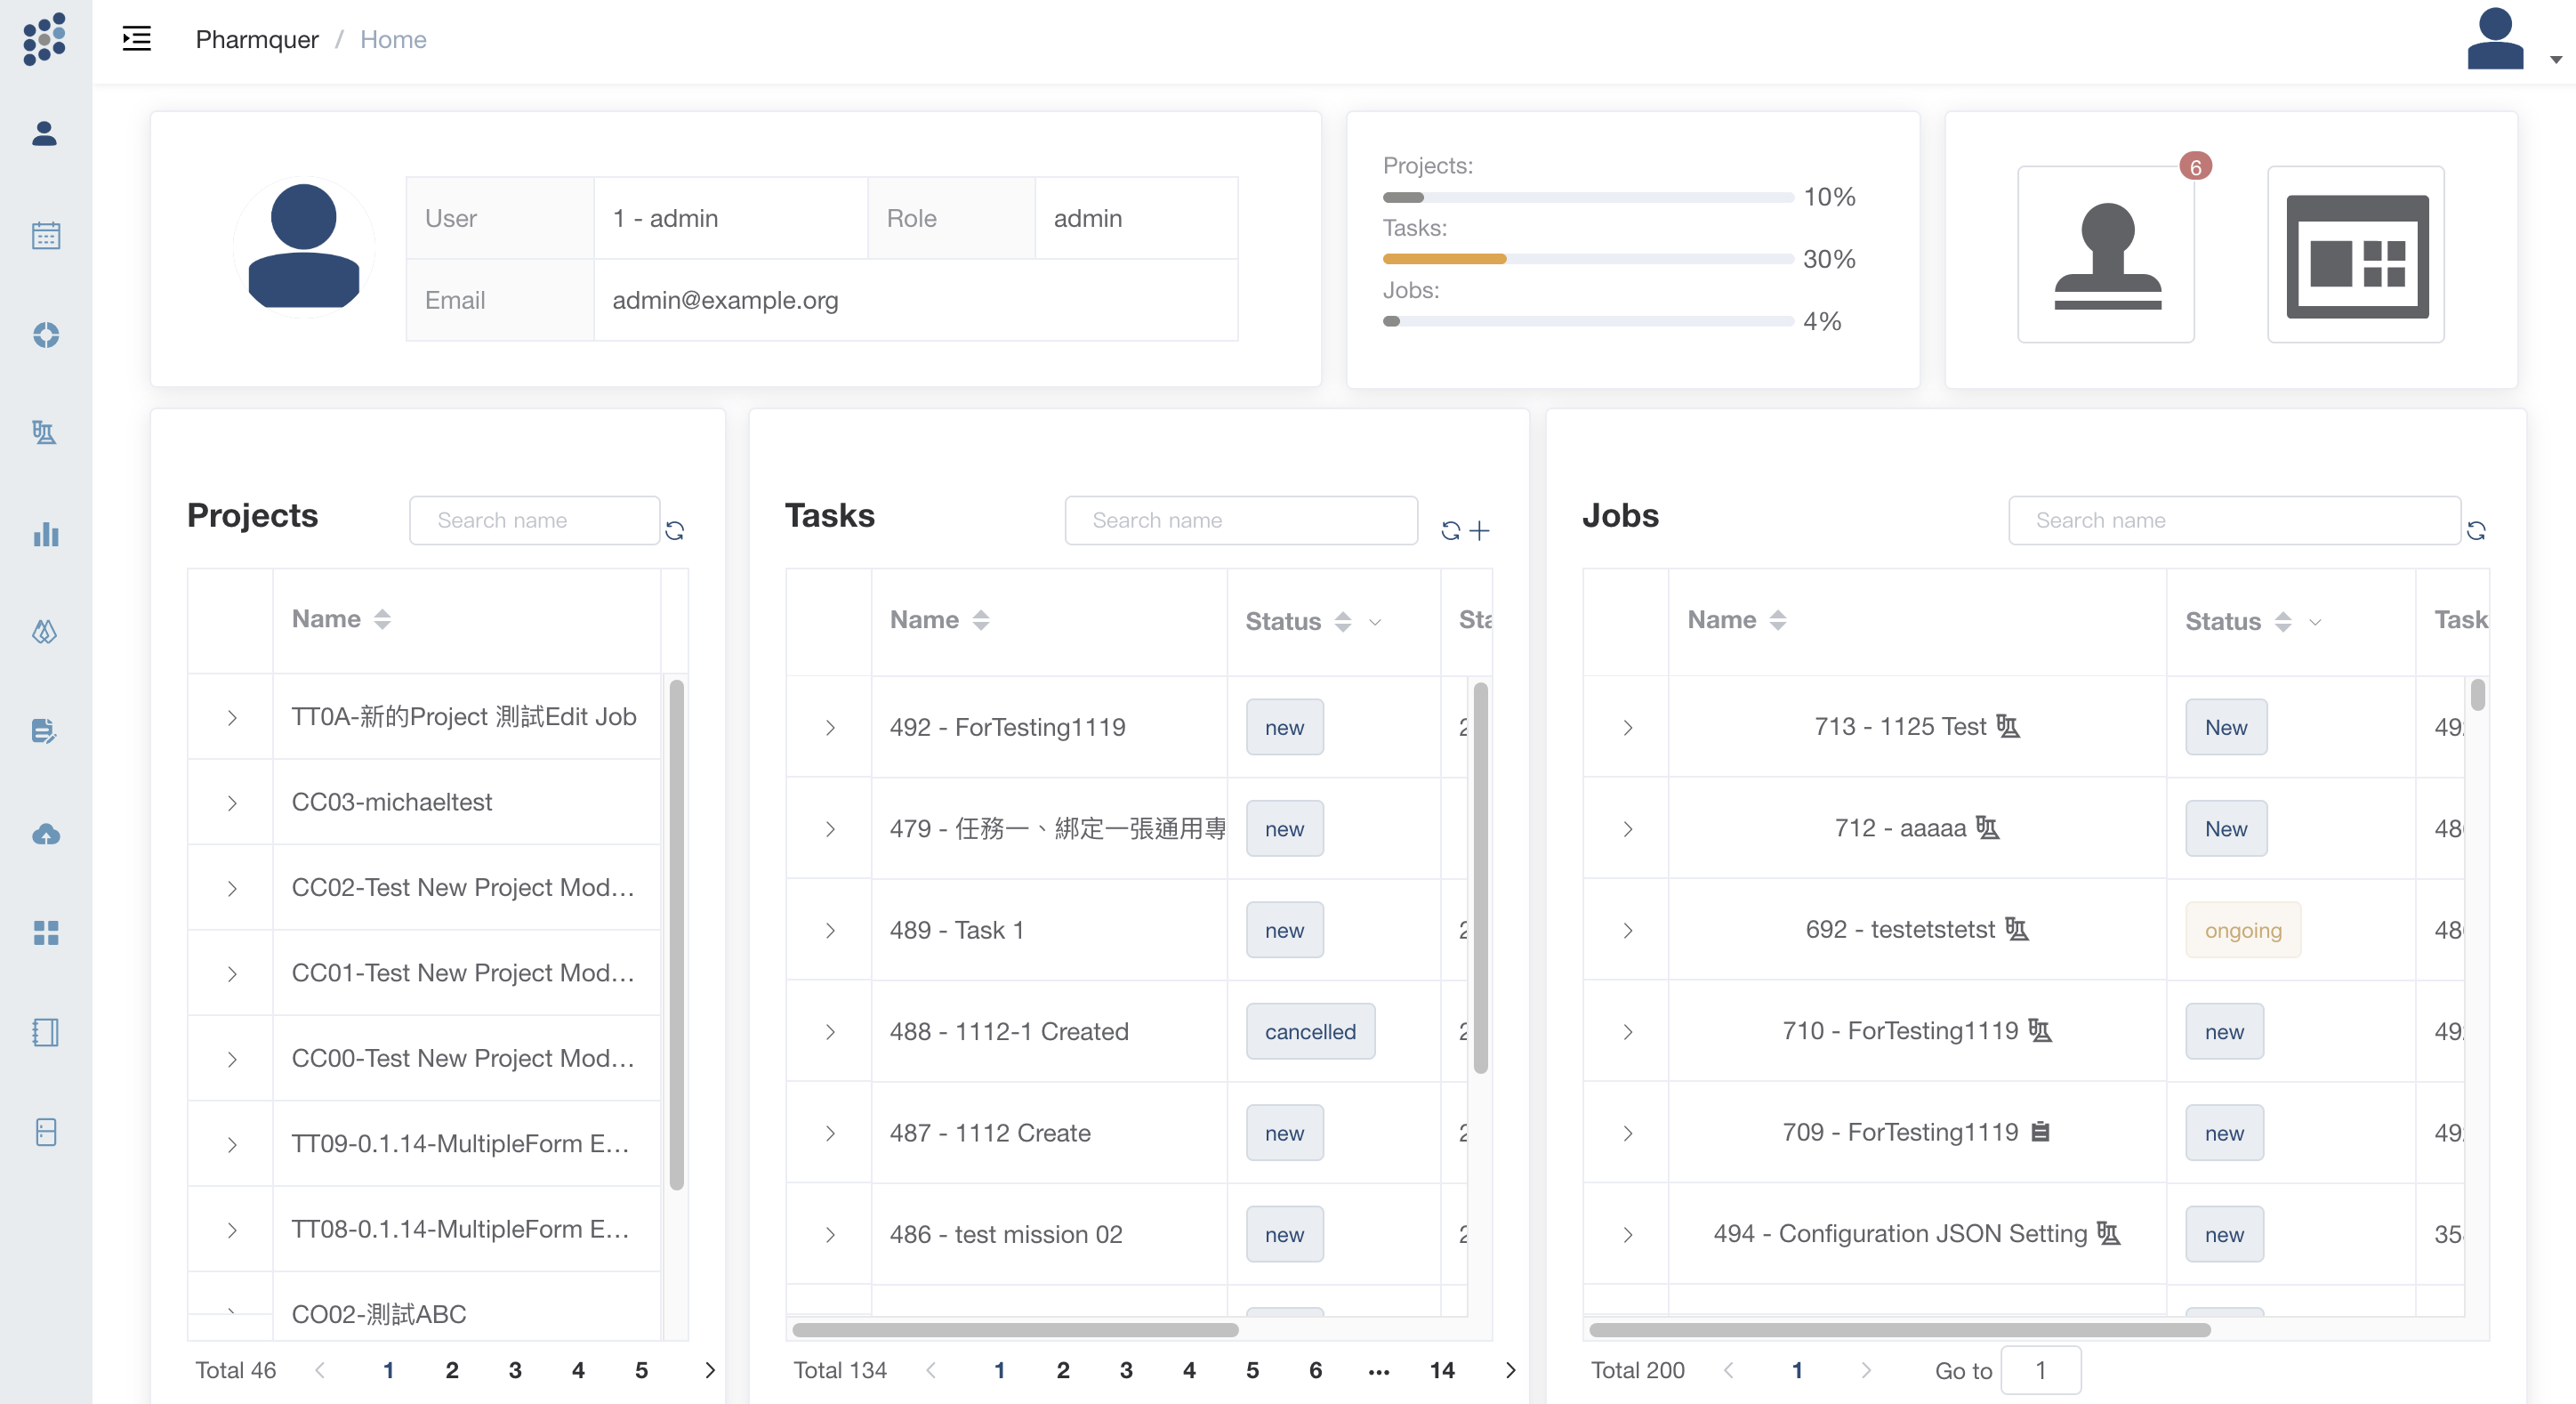Viewport: 2576px width, 1404px height.
Task: Refresh the Jobs table
Action: (2476, 530)
